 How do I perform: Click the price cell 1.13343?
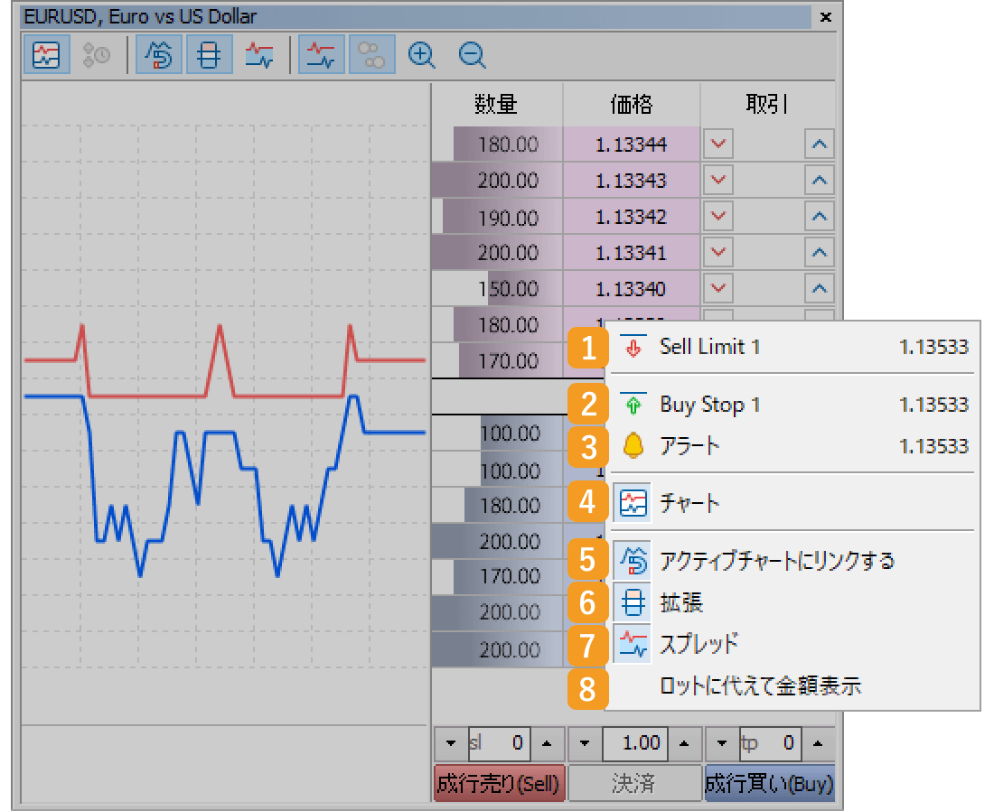(632, 181)
